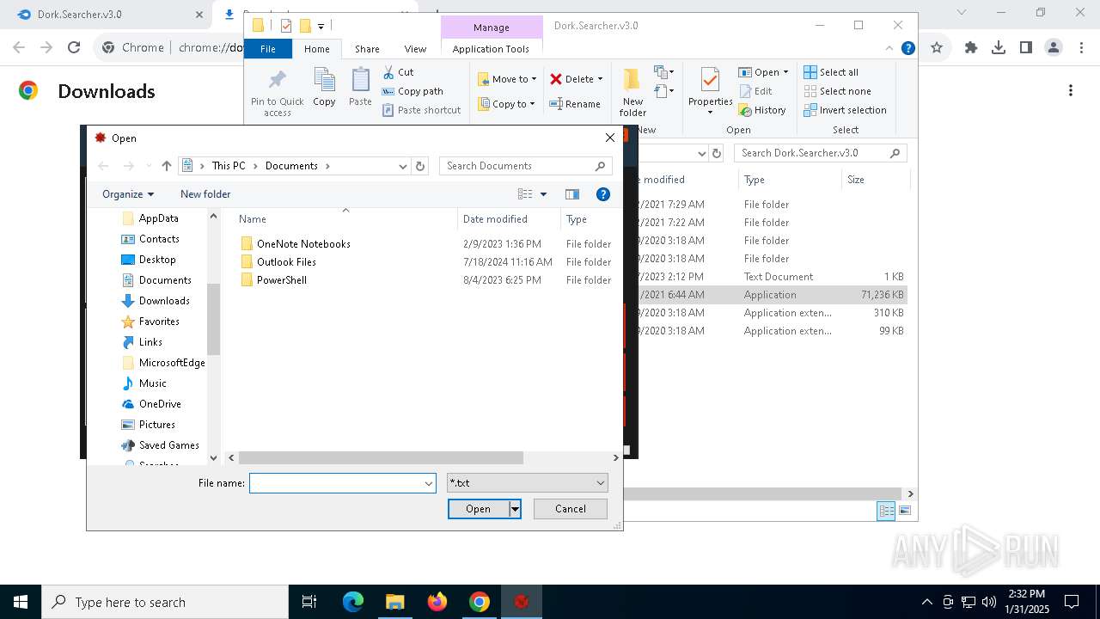
Task: Open the Windows Start menu
Action: coord(21,602)
